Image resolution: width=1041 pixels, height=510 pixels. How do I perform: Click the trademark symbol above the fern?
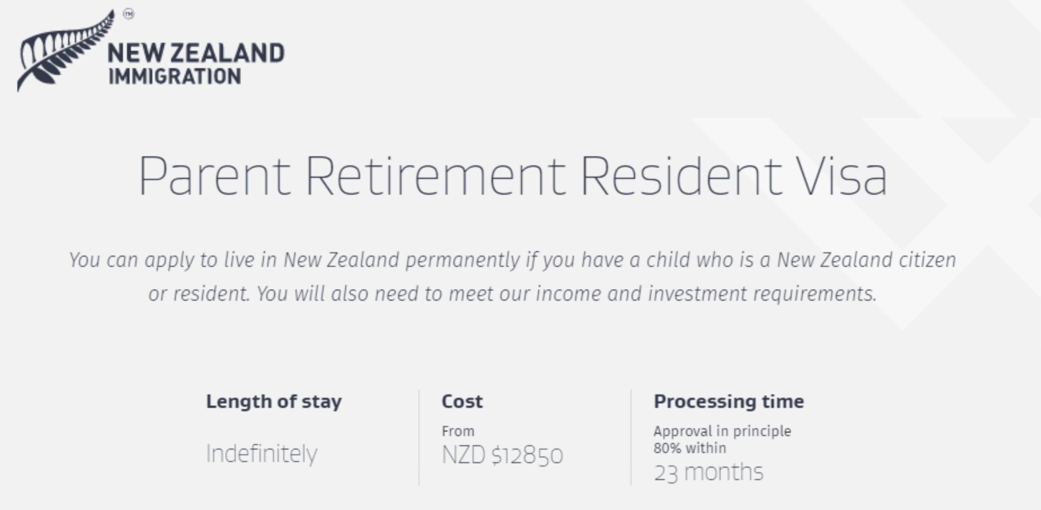click(x=128, y=14)
